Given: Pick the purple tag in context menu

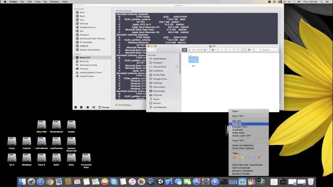Looking at the screenshot, I should [x=255, y=157].
